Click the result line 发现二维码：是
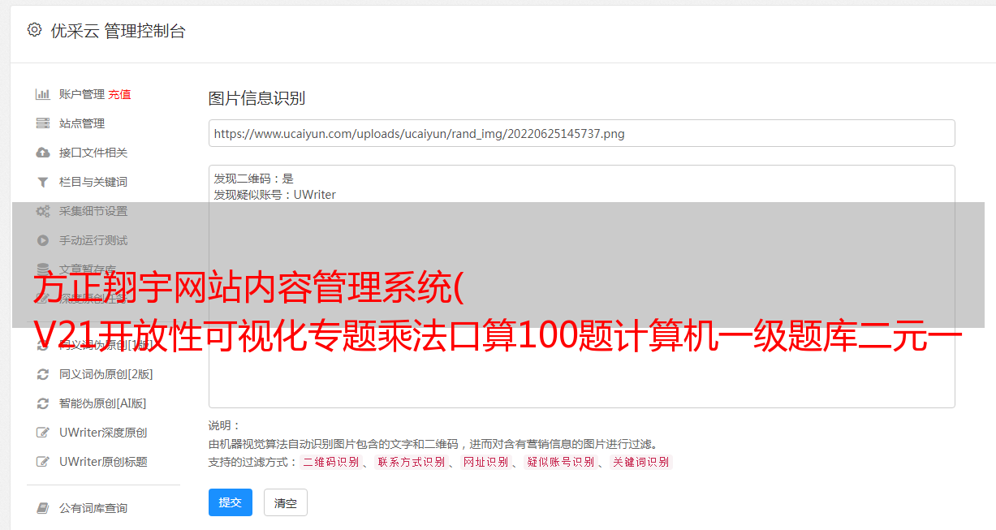996x530 pixels. tap(254, 179)
